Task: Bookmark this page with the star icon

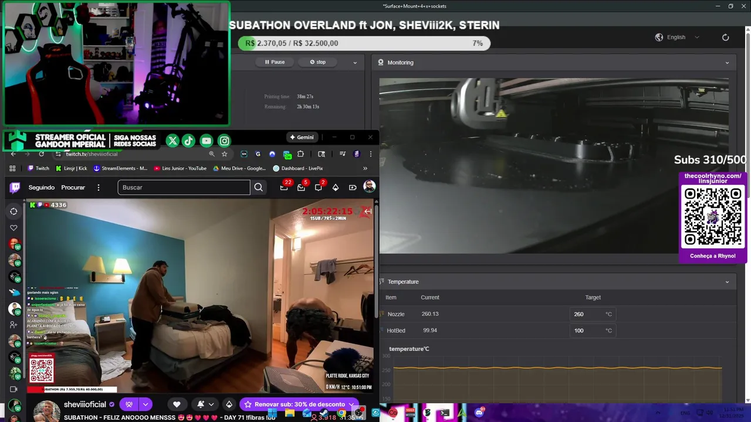Action: click(224, 154)
